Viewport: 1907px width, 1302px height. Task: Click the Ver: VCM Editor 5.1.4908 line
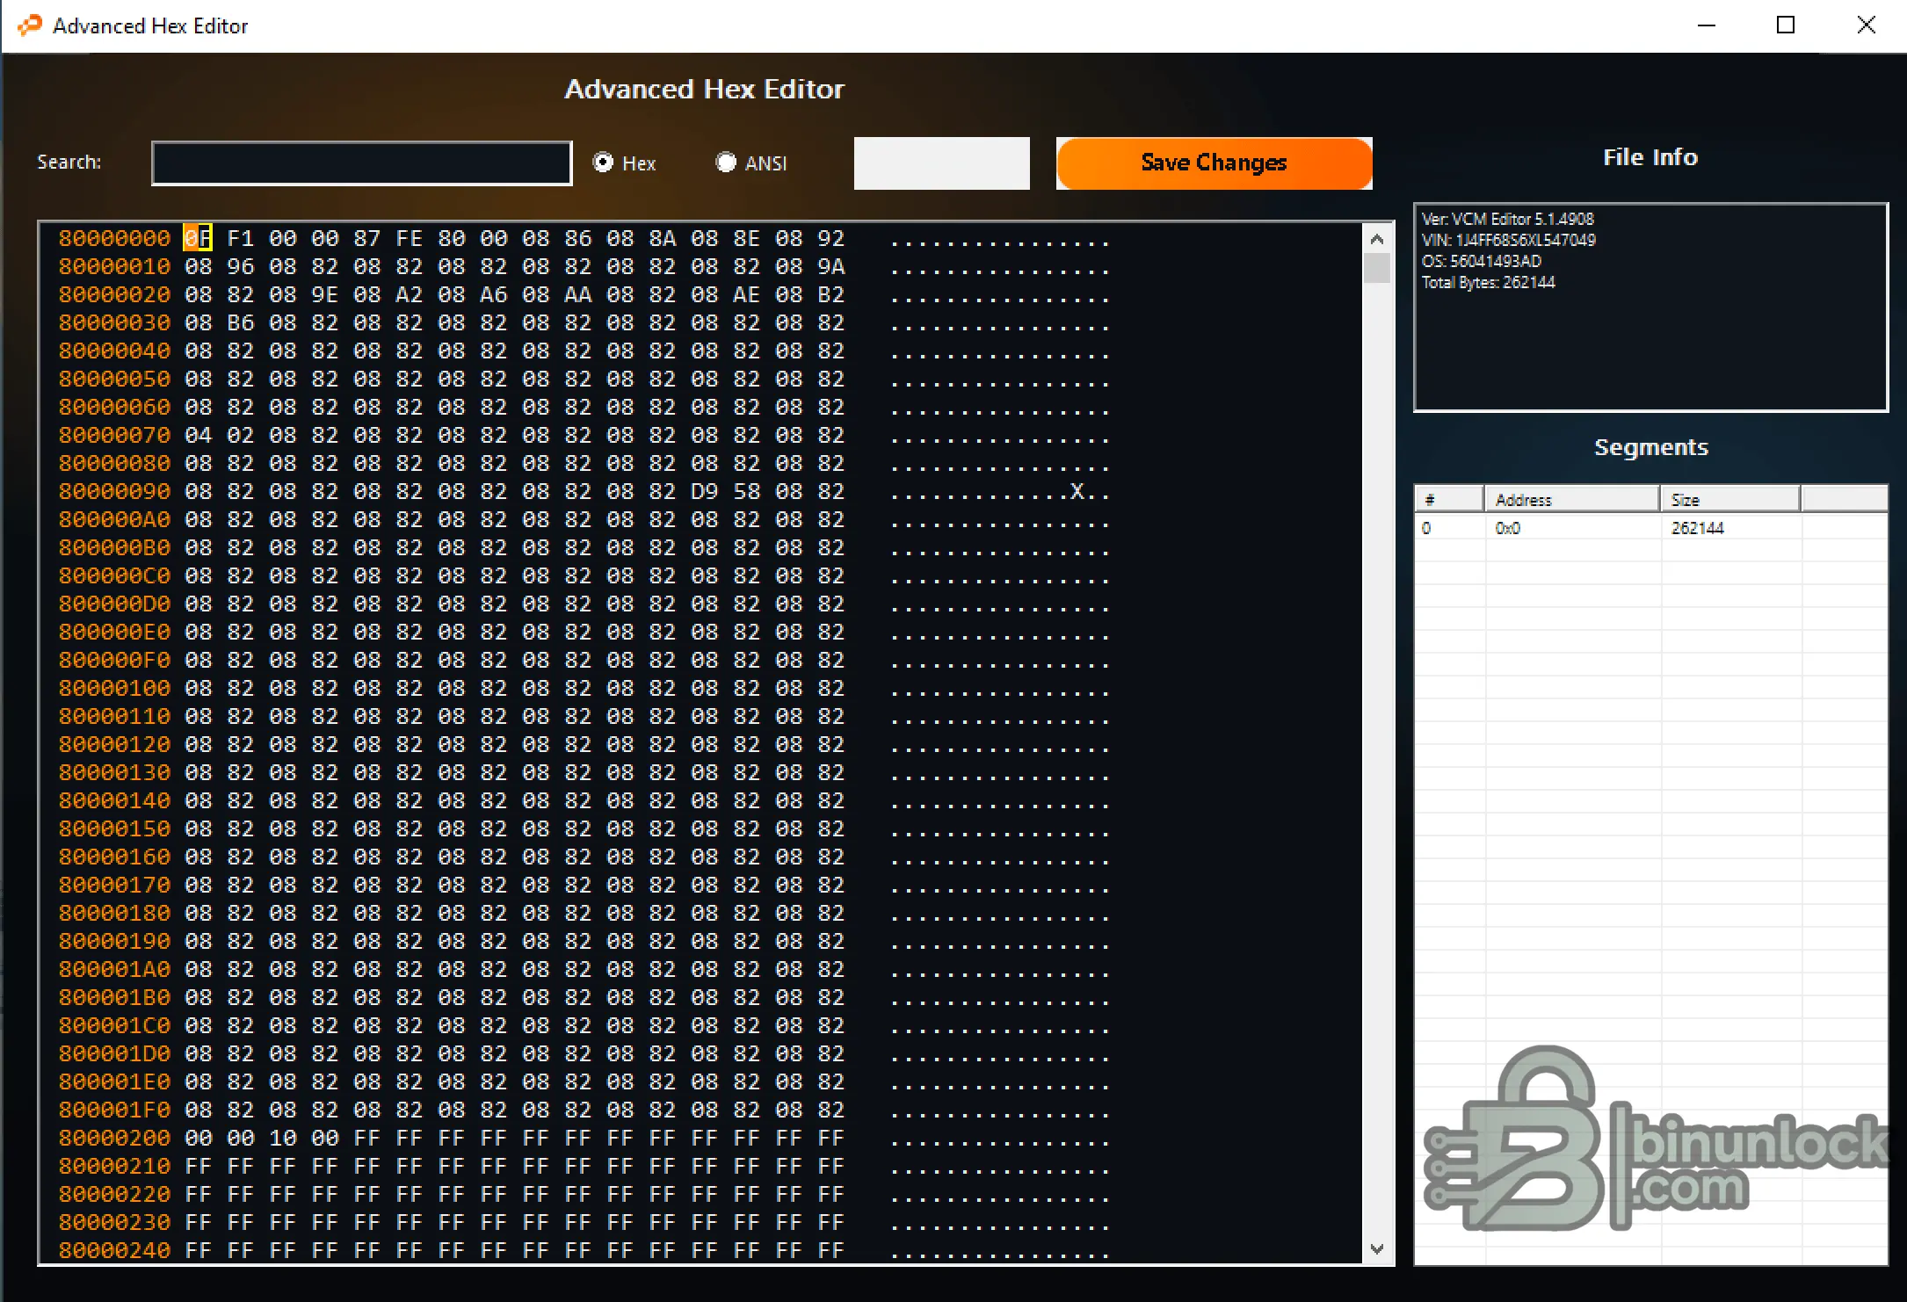pyautogui.click(x=1507, y=219)
